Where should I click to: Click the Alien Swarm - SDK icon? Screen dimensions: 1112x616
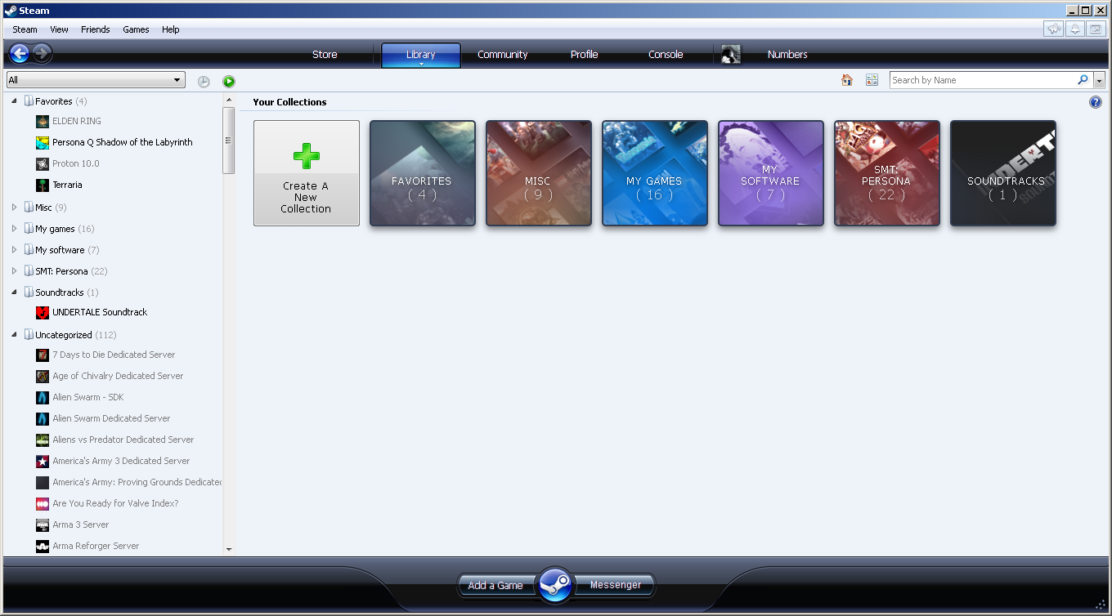point(43,397)
